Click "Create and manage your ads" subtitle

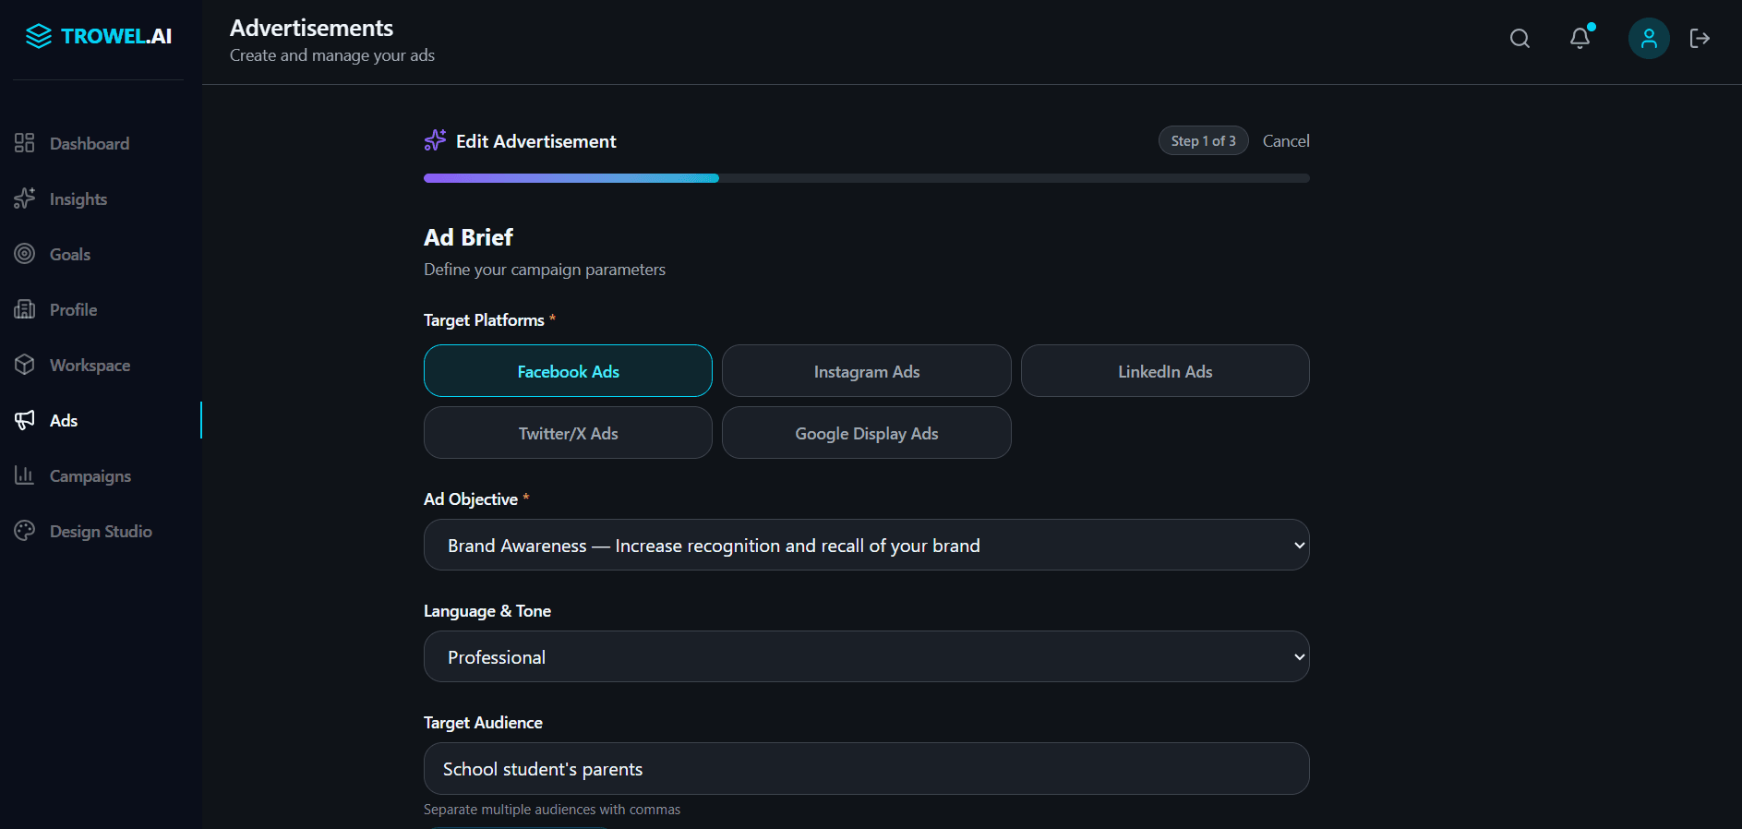332,55
